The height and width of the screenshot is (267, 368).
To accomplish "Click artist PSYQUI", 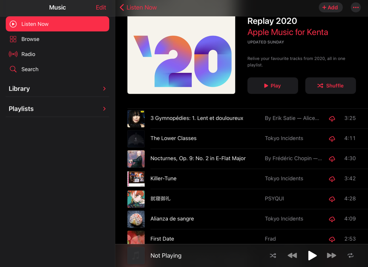I will (274, 199).
